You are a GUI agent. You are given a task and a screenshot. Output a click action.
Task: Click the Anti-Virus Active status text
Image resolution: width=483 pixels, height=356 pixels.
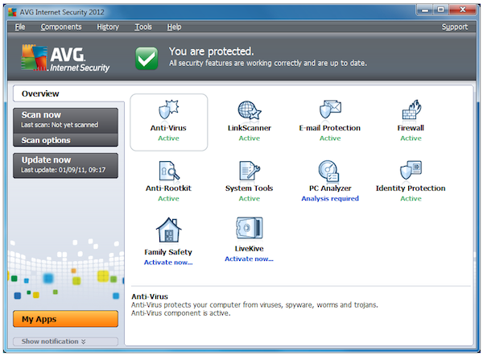[x=168, y=138]
